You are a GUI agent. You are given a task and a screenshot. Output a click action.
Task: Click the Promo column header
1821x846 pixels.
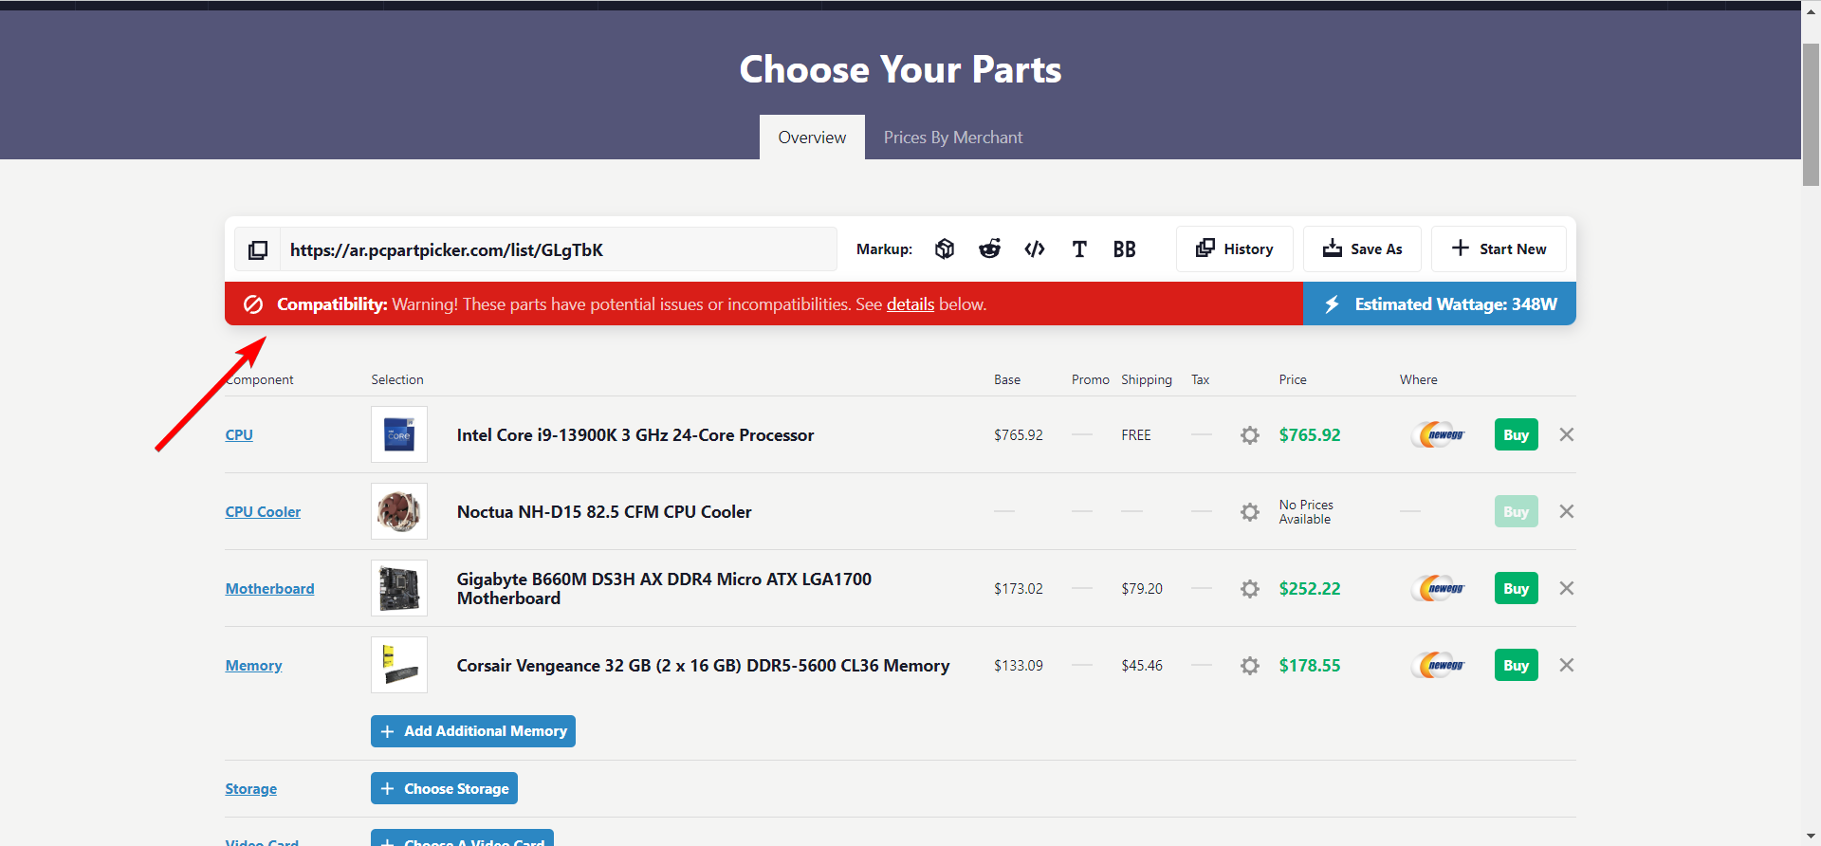click(x=1091, y=379)
